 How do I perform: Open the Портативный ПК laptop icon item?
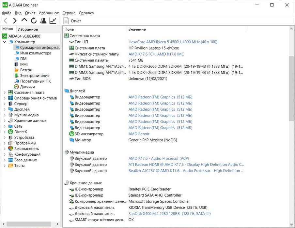coord(16,81)
